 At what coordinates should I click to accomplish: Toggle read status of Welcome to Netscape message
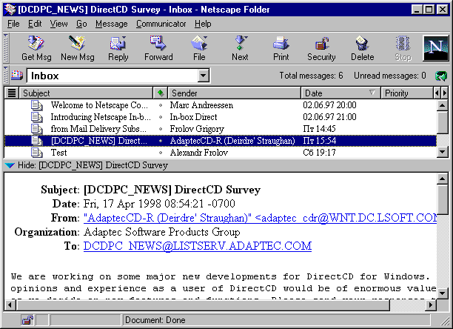[x=161, y=105]
